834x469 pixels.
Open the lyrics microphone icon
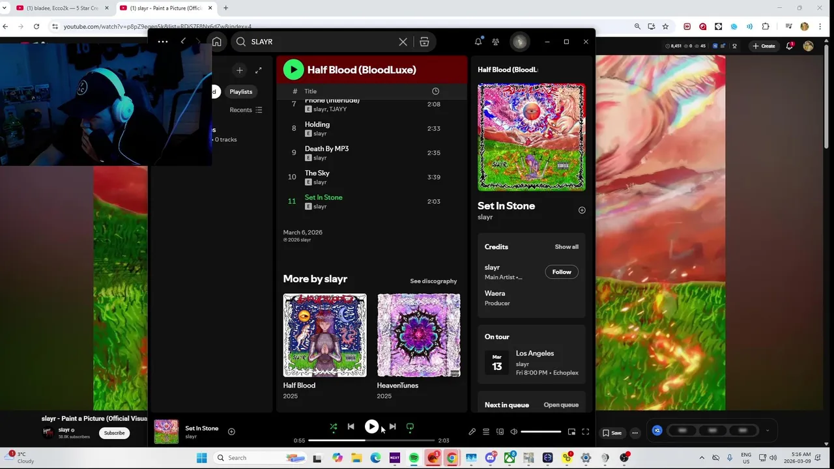[x=472, y=432]
